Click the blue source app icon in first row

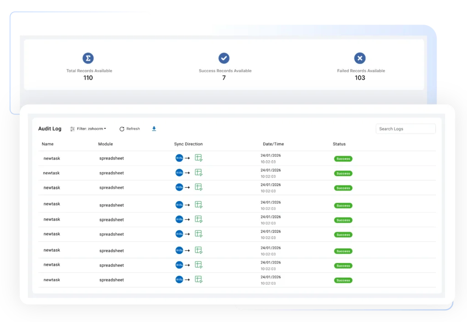coord(179,158)
